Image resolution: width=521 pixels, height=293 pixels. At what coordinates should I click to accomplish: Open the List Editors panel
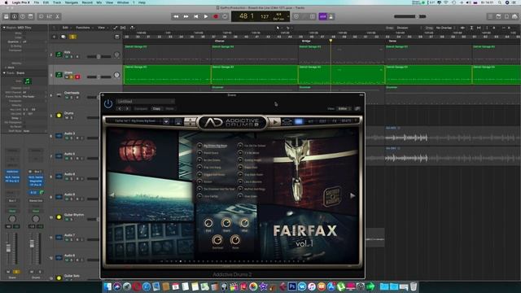(490, 16)
